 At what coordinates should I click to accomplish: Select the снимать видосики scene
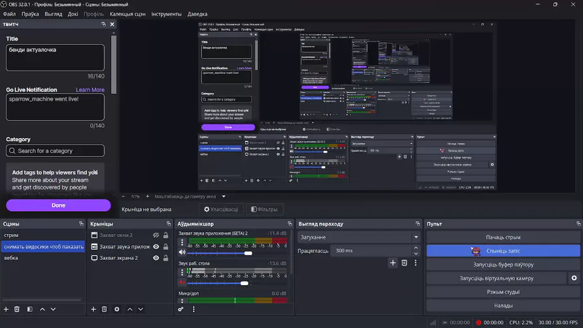coord(43,246)
